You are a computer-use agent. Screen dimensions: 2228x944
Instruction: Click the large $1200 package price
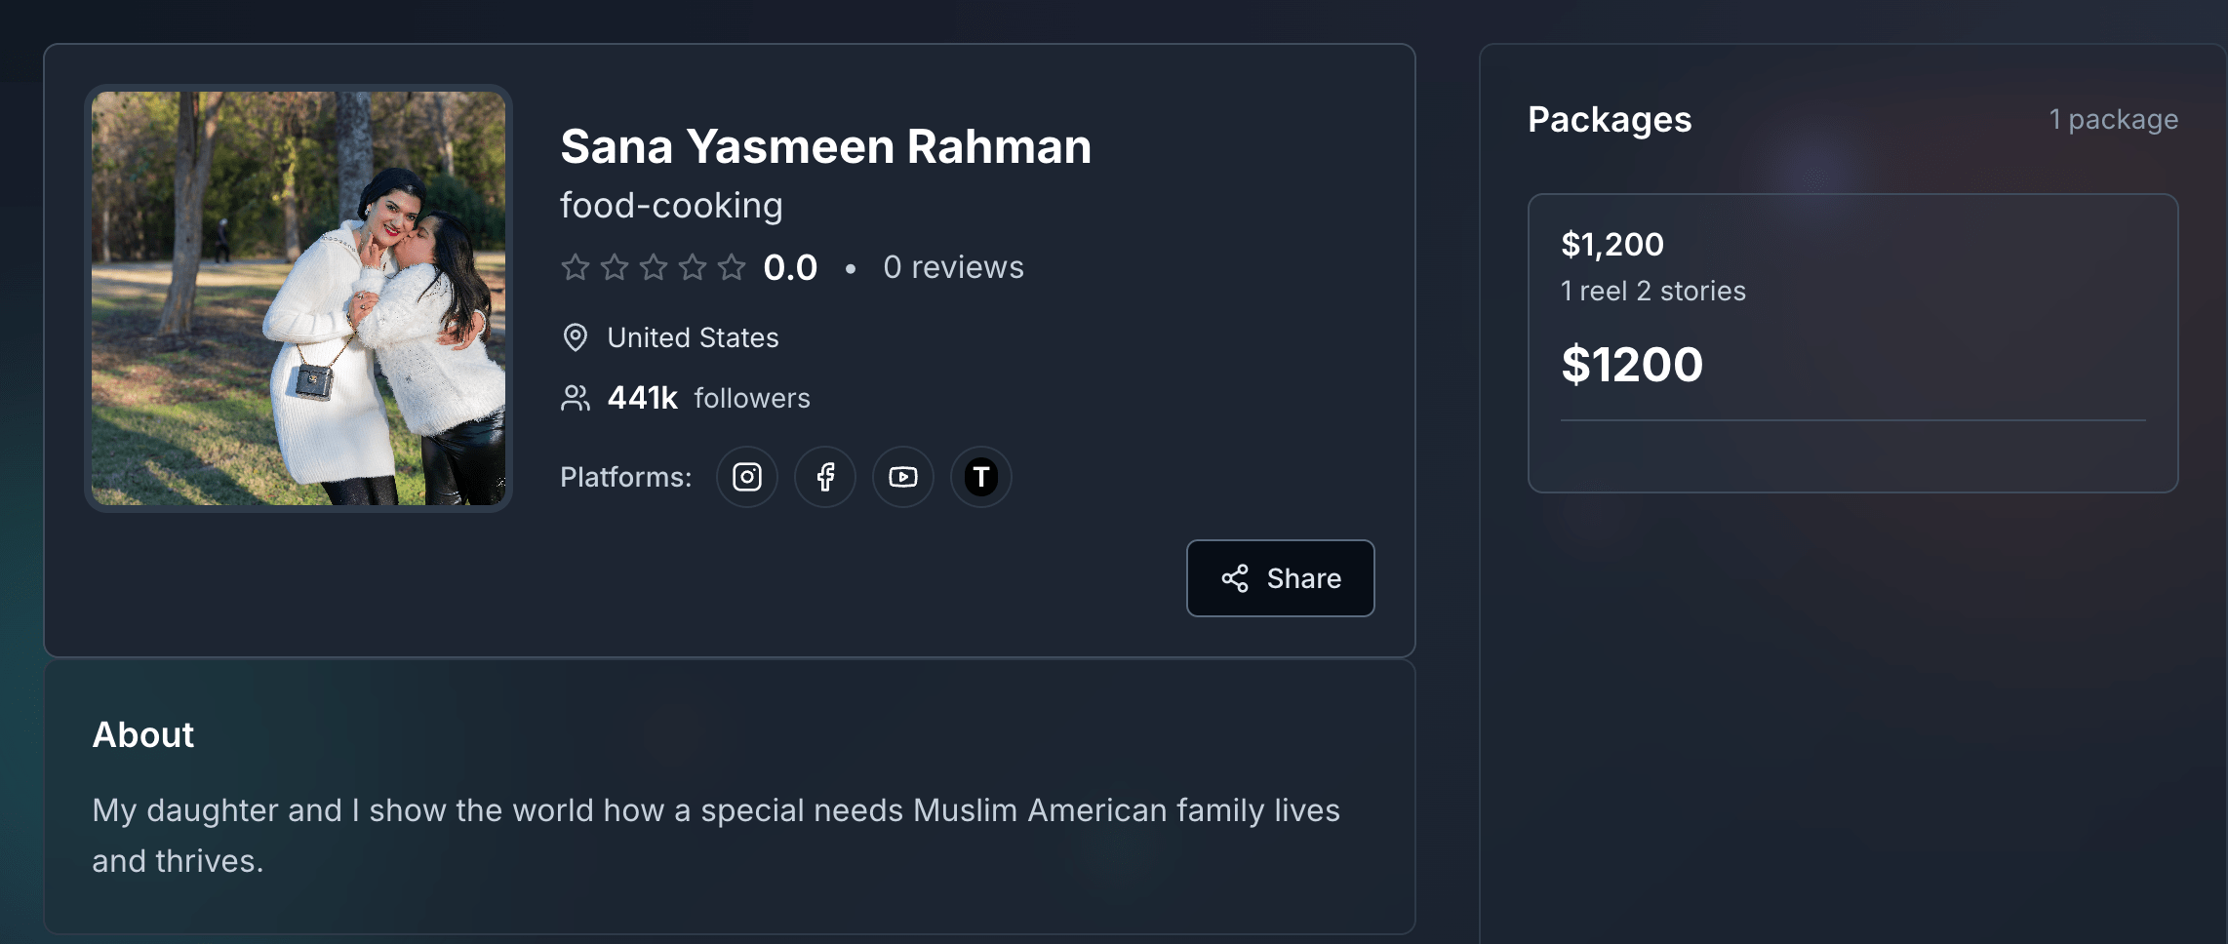pyautogui.click(x=1632, y=365)
